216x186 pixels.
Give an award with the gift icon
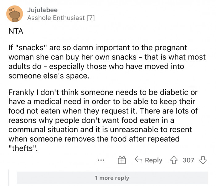pyautogui.click(x=122, y=160)
